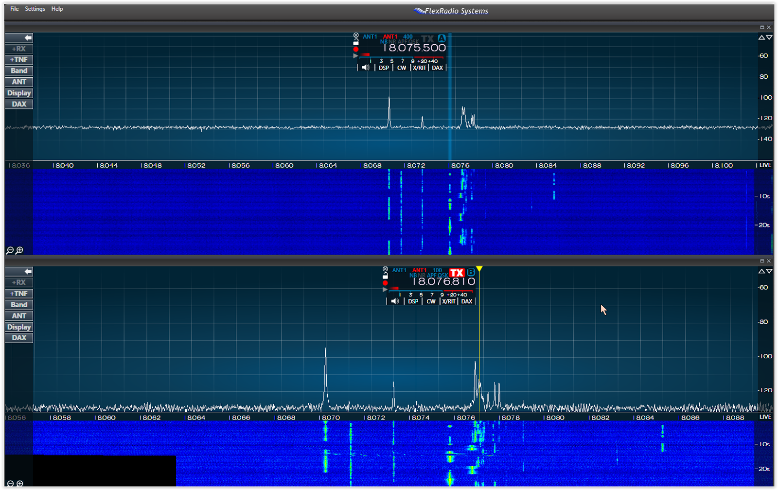Open the Settings menu
The height and width of the screenshot is (490, 778).
click(34, 8)
